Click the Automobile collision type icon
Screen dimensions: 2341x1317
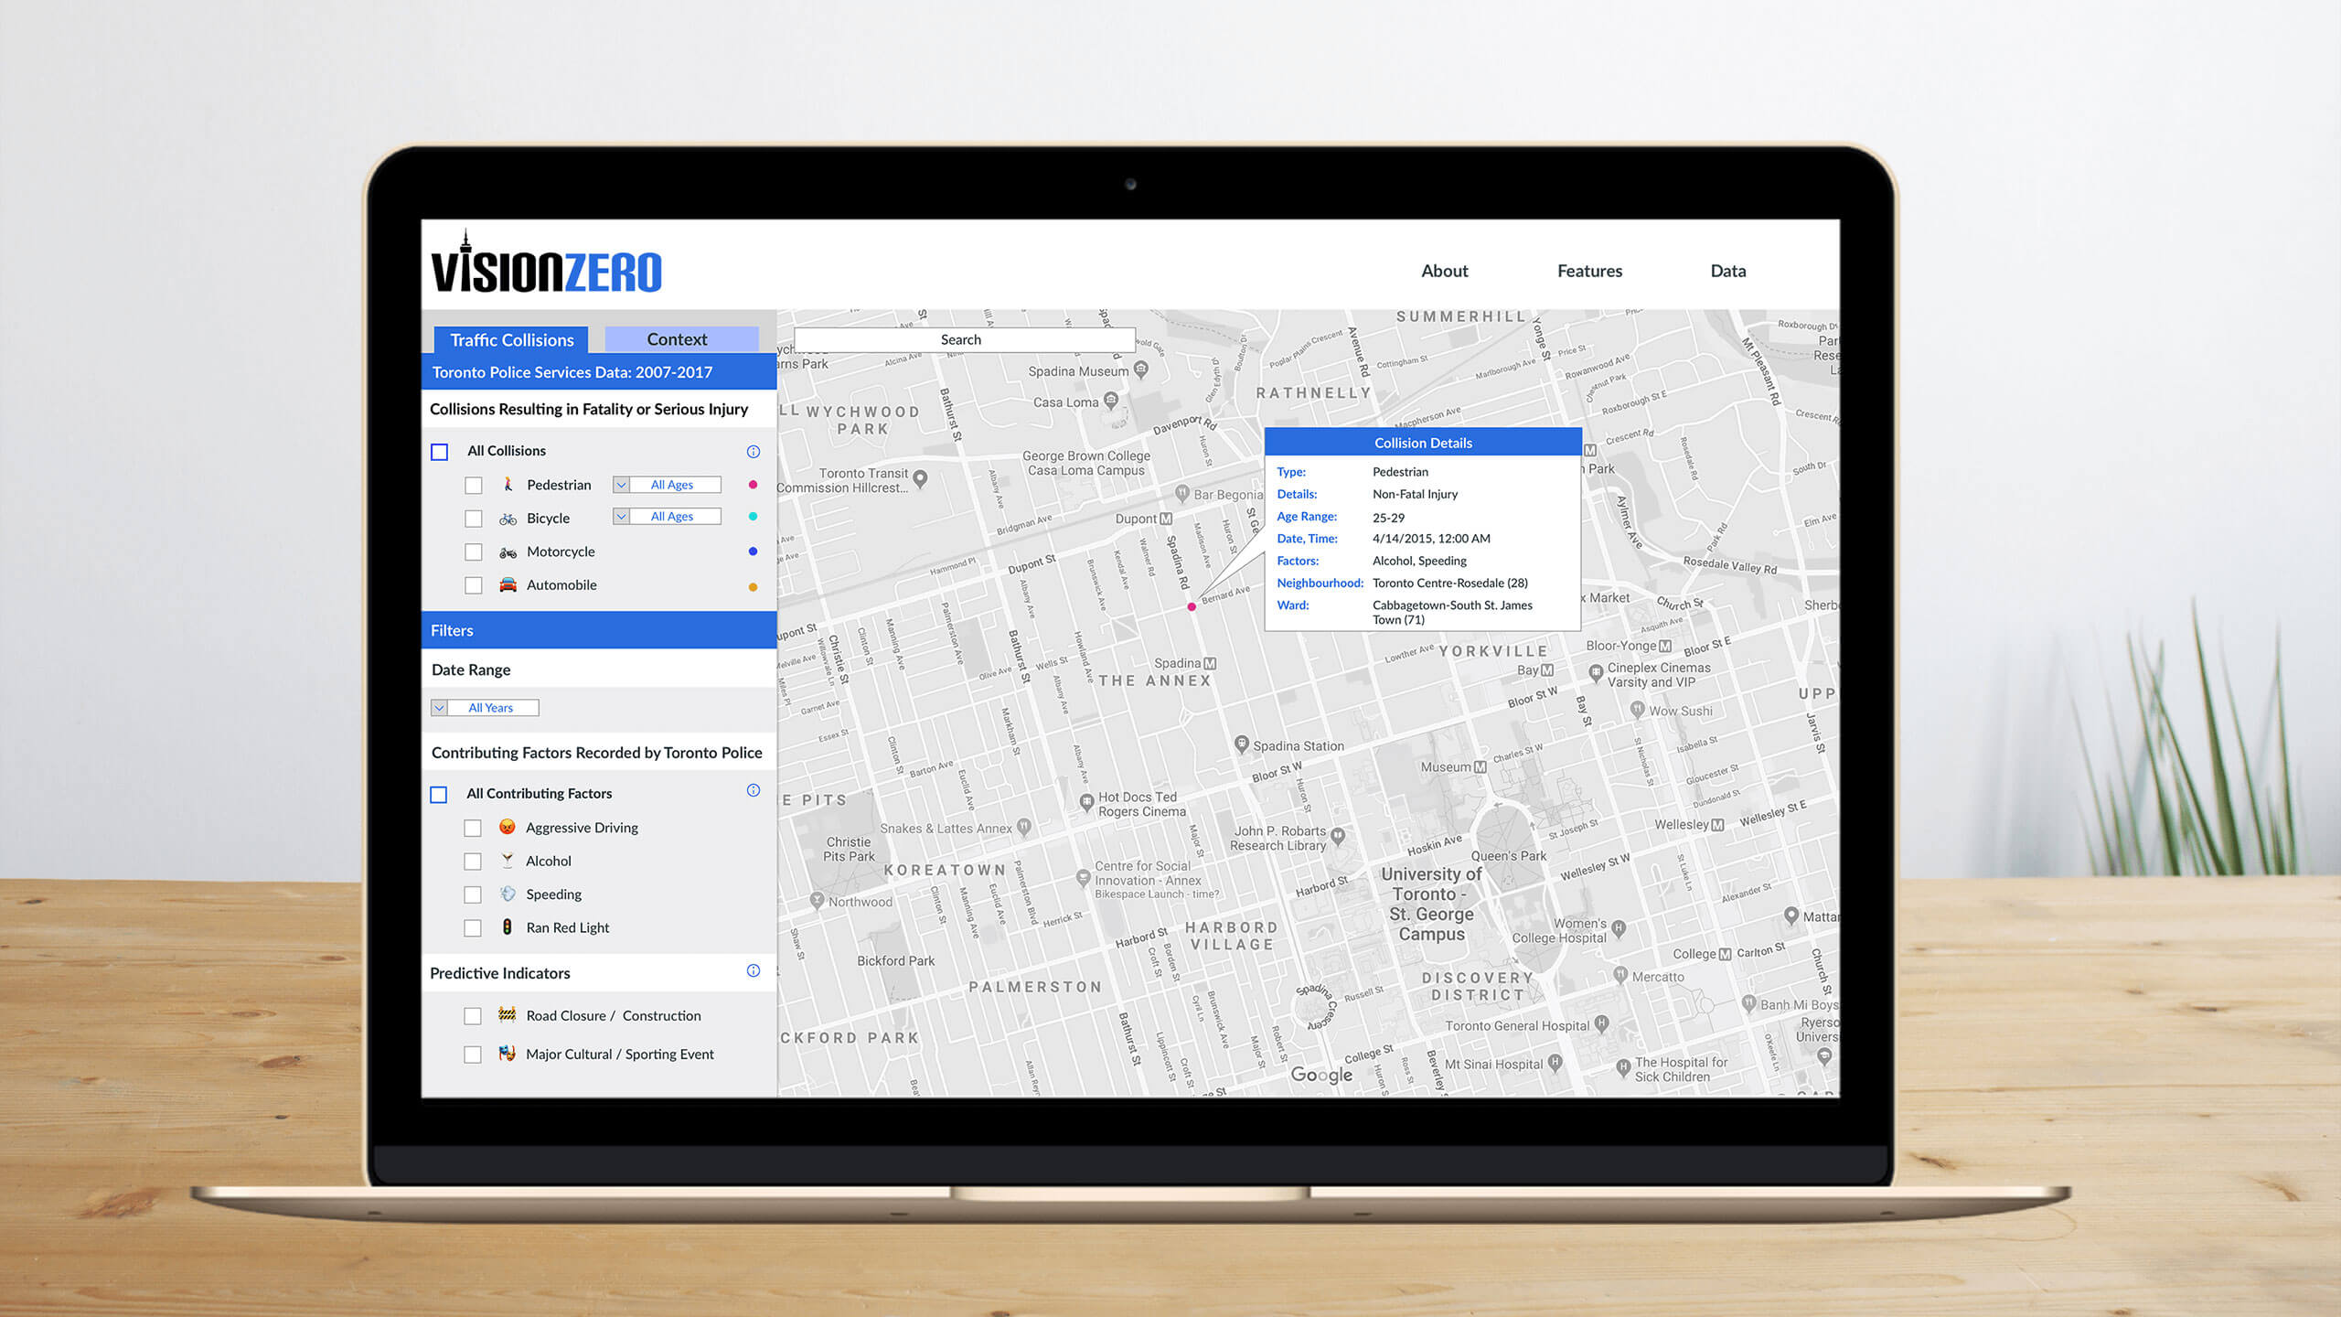click(x=508, y=584)
